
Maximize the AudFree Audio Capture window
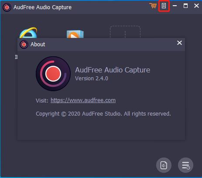pyautogui.click(x=185, y=6)
